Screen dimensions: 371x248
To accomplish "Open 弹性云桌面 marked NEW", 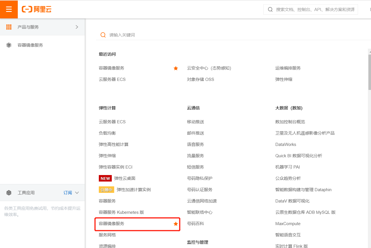I will click(125, 178).
